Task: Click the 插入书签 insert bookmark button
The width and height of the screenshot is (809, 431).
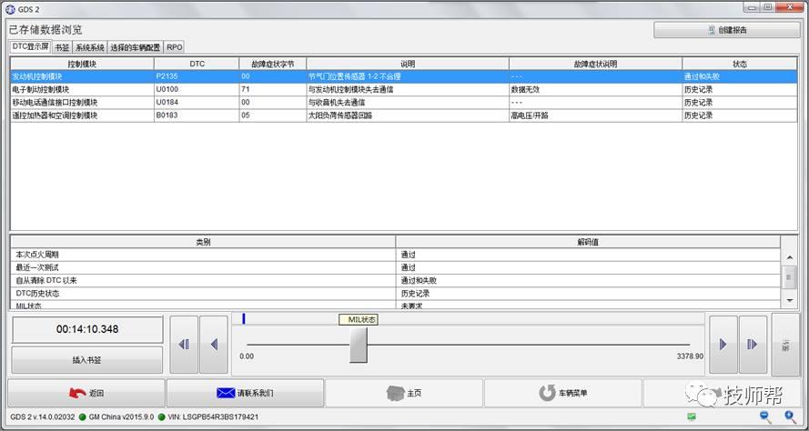Action: (x=86, y=360)
